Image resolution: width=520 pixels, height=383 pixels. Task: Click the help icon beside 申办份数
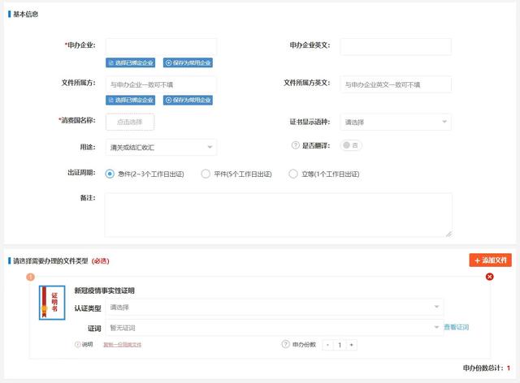tap(285, 344)
